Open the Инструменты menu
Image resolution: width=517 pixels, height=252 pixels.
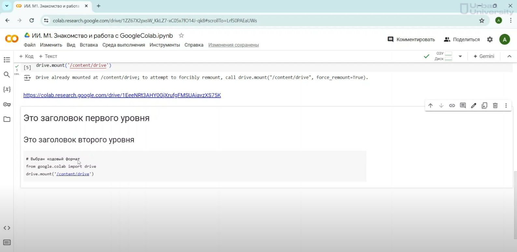point(165,45)
